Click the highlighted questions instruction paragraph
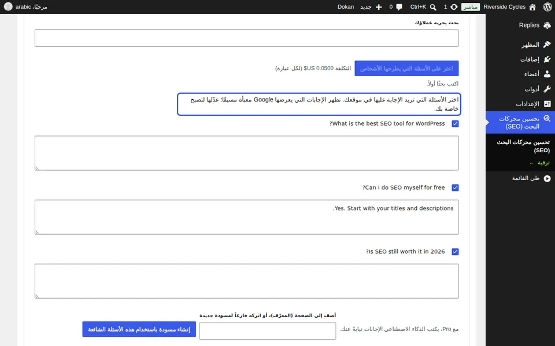 (319, 104)
